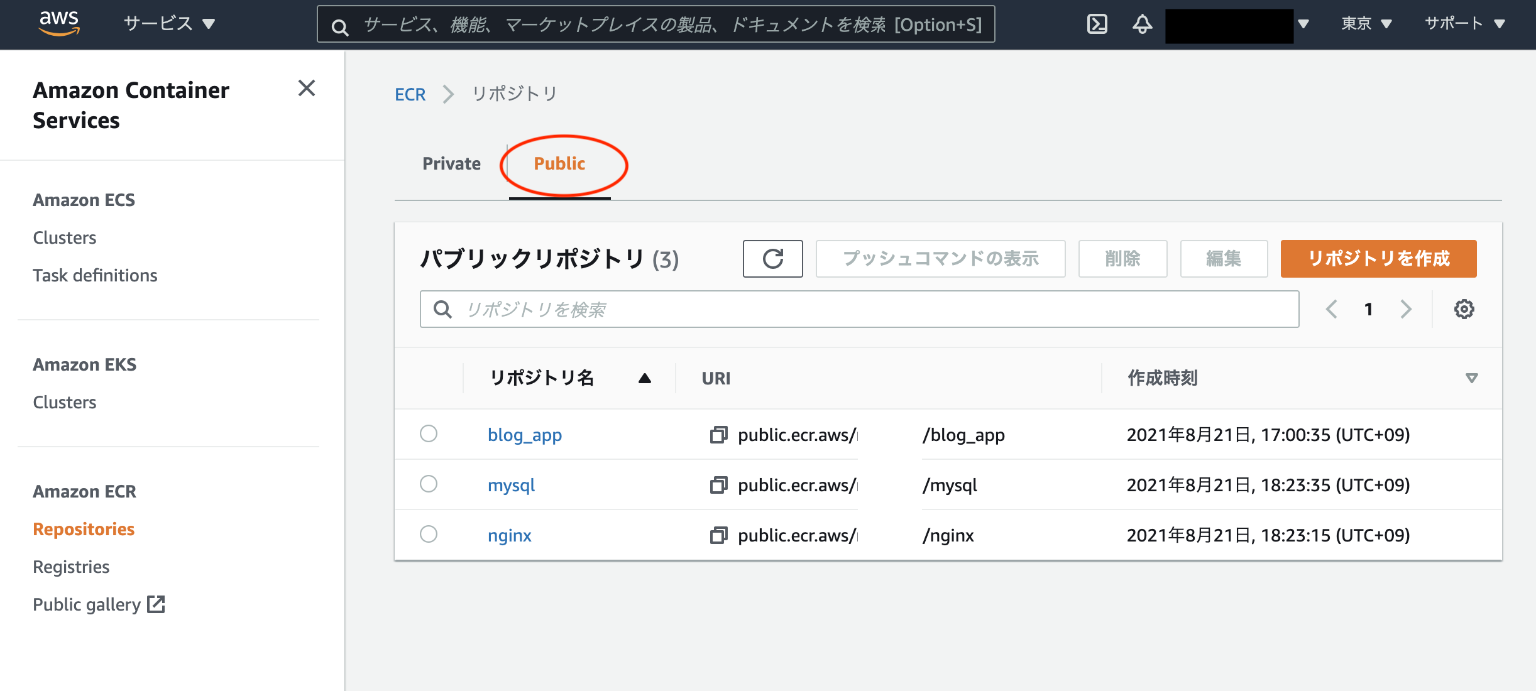This screenshot has width=1536, height=691.
Task: Select the mysql repository radio button
Action: pyautogui.click(x=429, y=484)
